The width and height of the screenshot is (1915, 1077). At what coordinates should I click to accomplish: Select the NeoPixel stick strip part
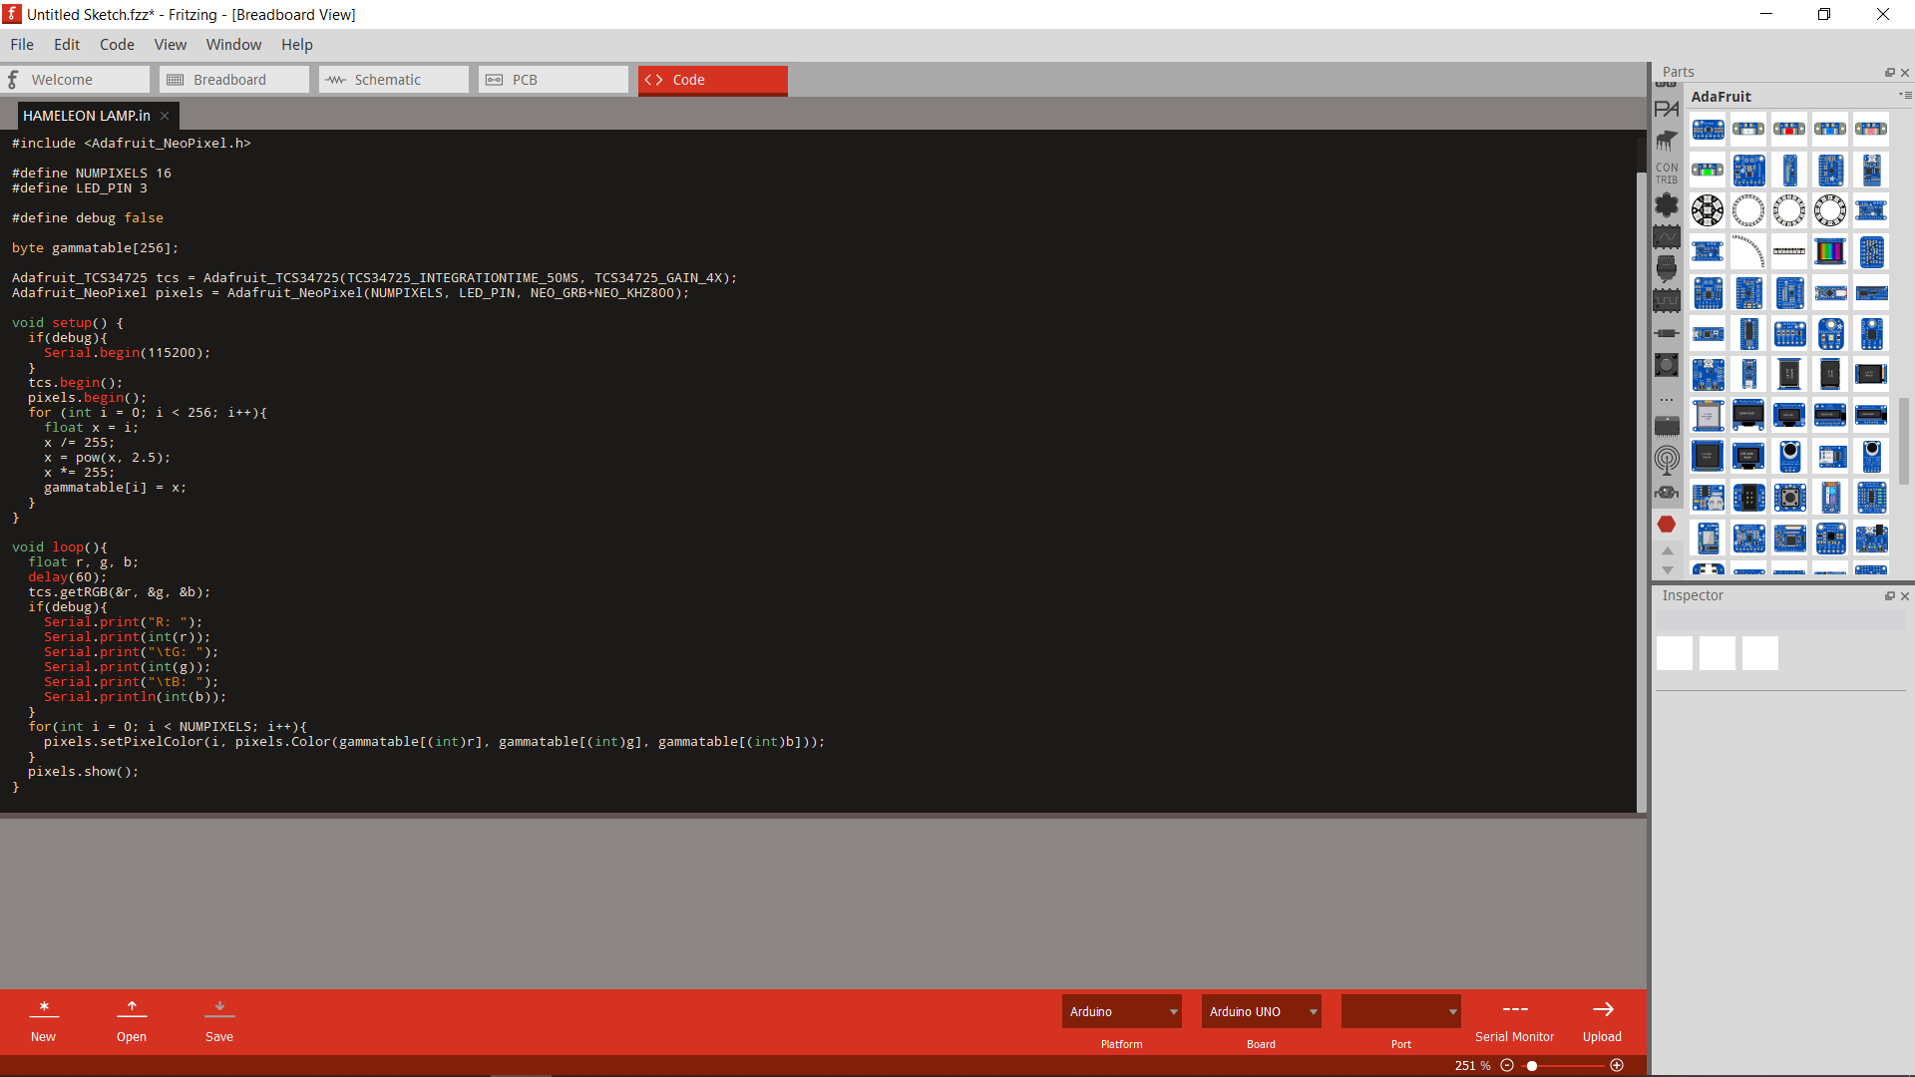point(1789,251)
